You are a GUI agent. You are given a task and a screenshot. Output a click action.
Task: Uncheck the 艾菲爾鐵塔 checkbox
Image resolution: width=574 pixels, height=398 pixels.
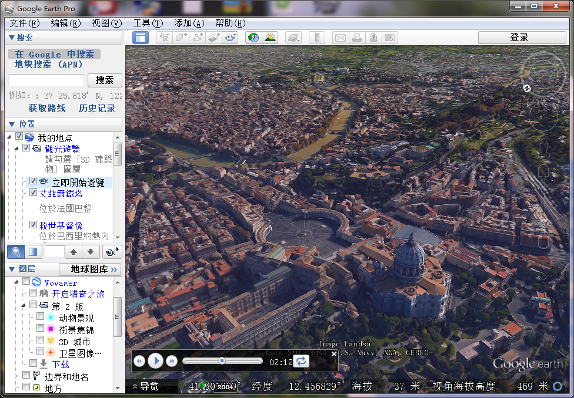(x=34, y=193)
